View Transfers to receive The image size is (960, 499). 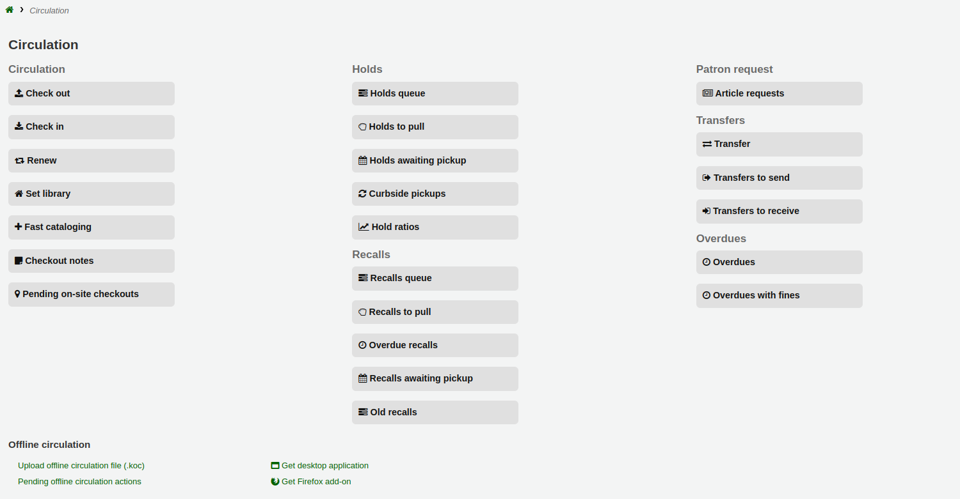(779, 211)
